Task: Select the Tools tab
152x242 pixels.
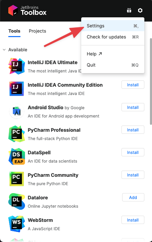Action: (14, 31)
